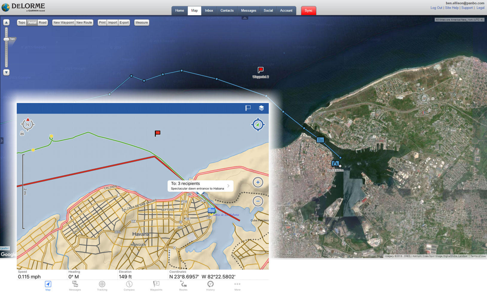Select the Map tab
Screen dimensions: 487x292
[194, 10]
